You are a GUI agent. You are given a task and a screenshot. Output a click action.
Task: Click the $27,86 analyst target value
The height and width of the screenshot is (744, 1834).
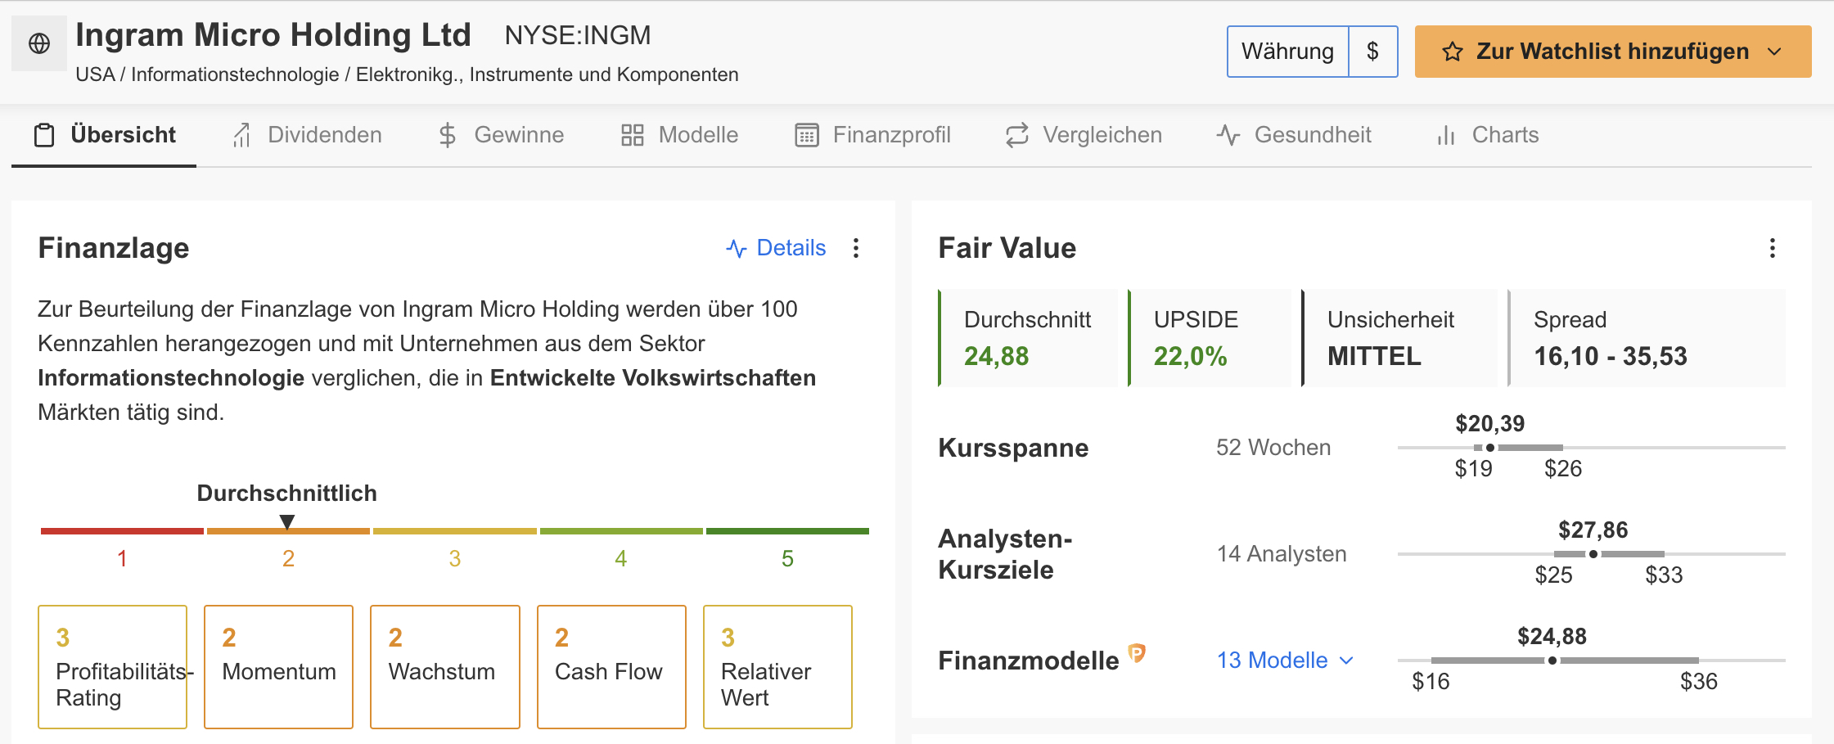coord(1593,530)
